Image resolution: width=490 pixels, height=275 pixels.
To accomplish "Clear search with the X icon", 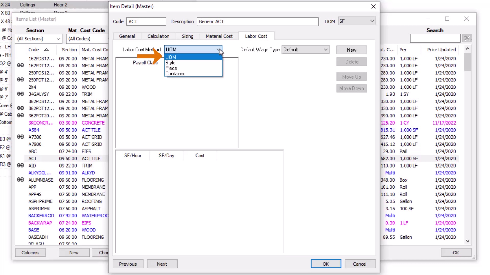I will point(467,38).
